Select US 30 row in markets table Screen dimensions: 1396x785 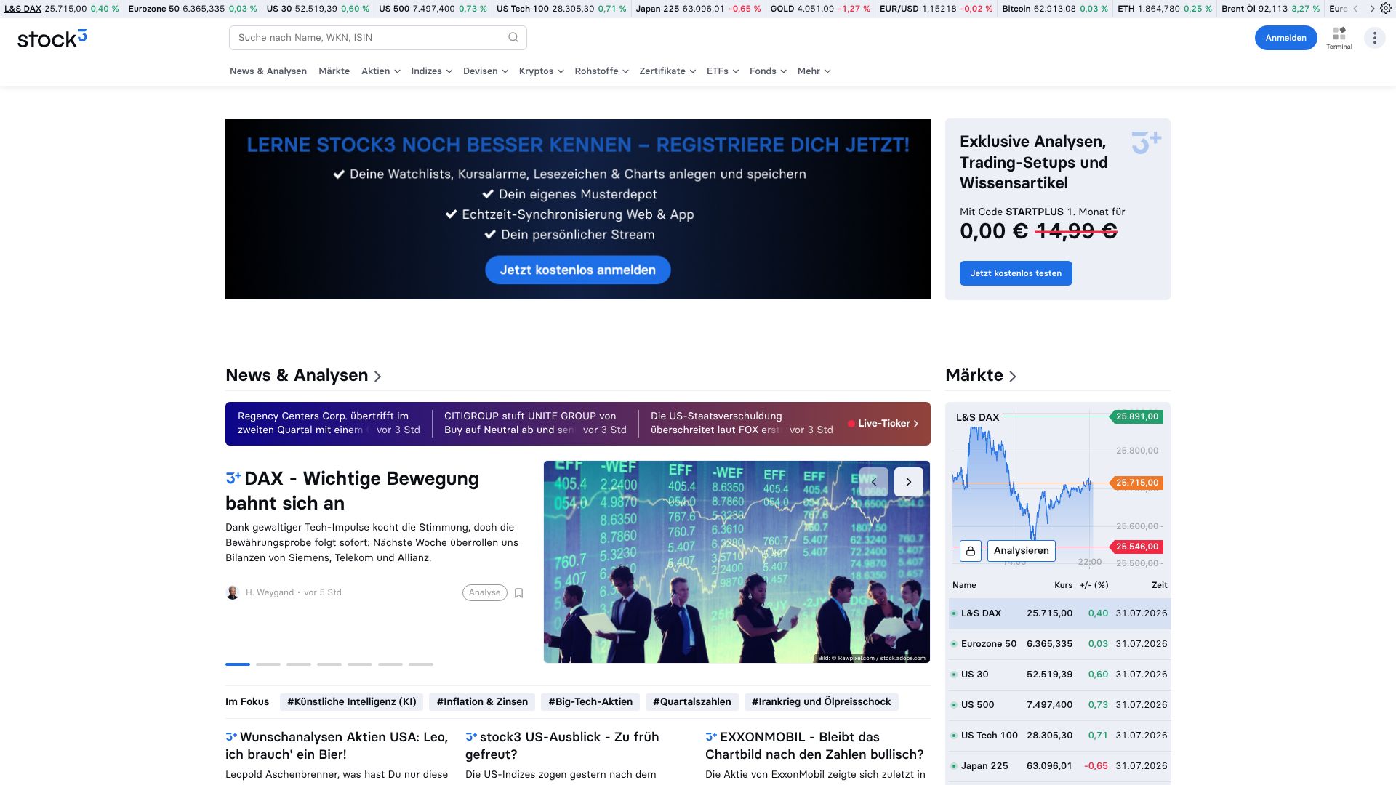point(1059,675)
